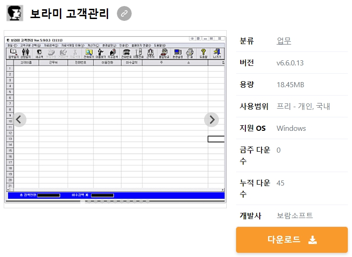Click the 미수금액 column header in the preview grid

[132, 63]
